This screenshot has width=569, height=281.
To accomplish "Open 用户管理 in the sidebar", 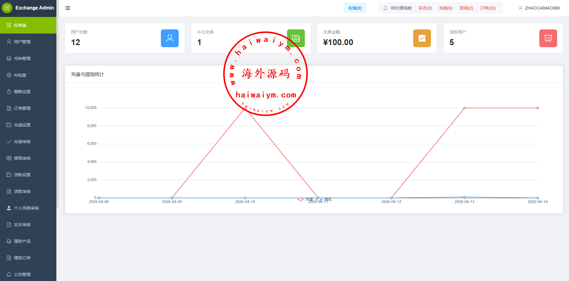I will point(22,42).
